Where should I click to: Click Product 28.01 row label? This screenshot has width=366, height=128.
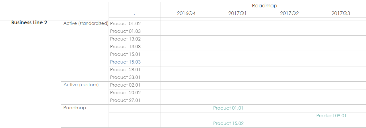click(x=125, y=70)
